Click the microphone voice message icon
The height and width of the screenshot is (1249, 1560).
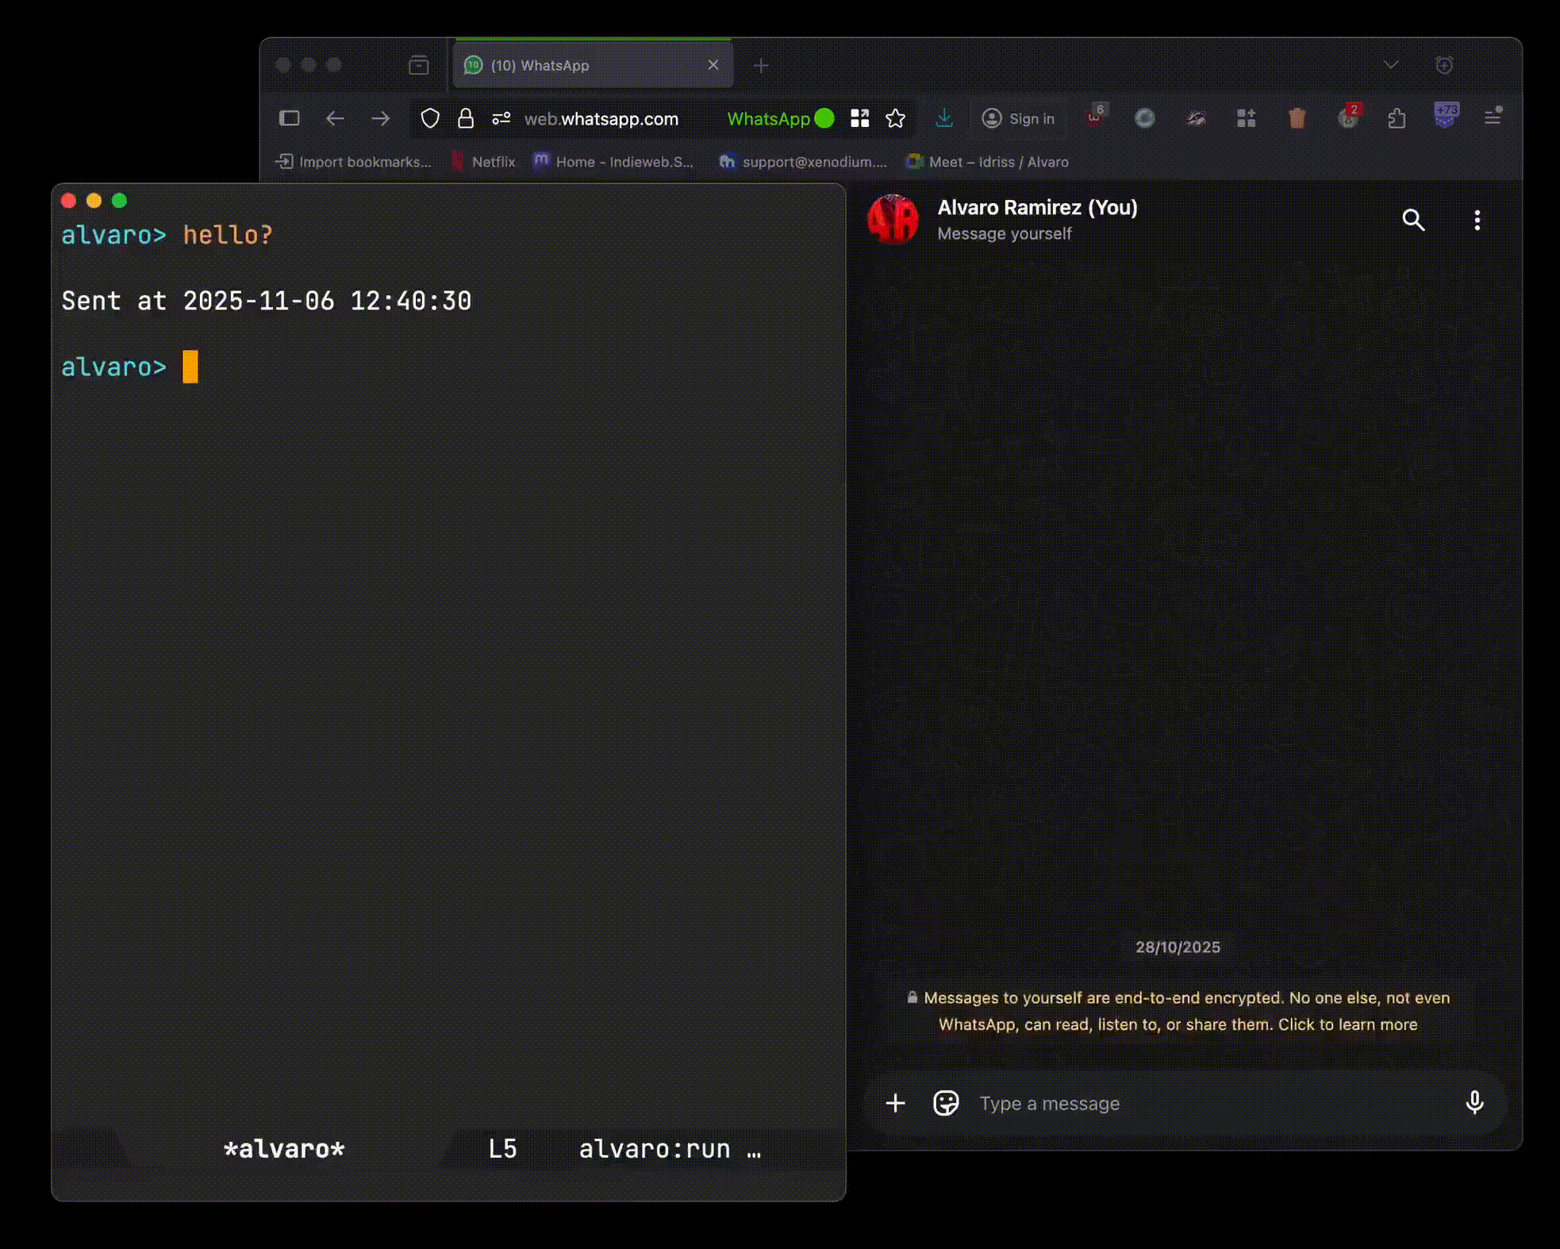tap(1474, 1102)
